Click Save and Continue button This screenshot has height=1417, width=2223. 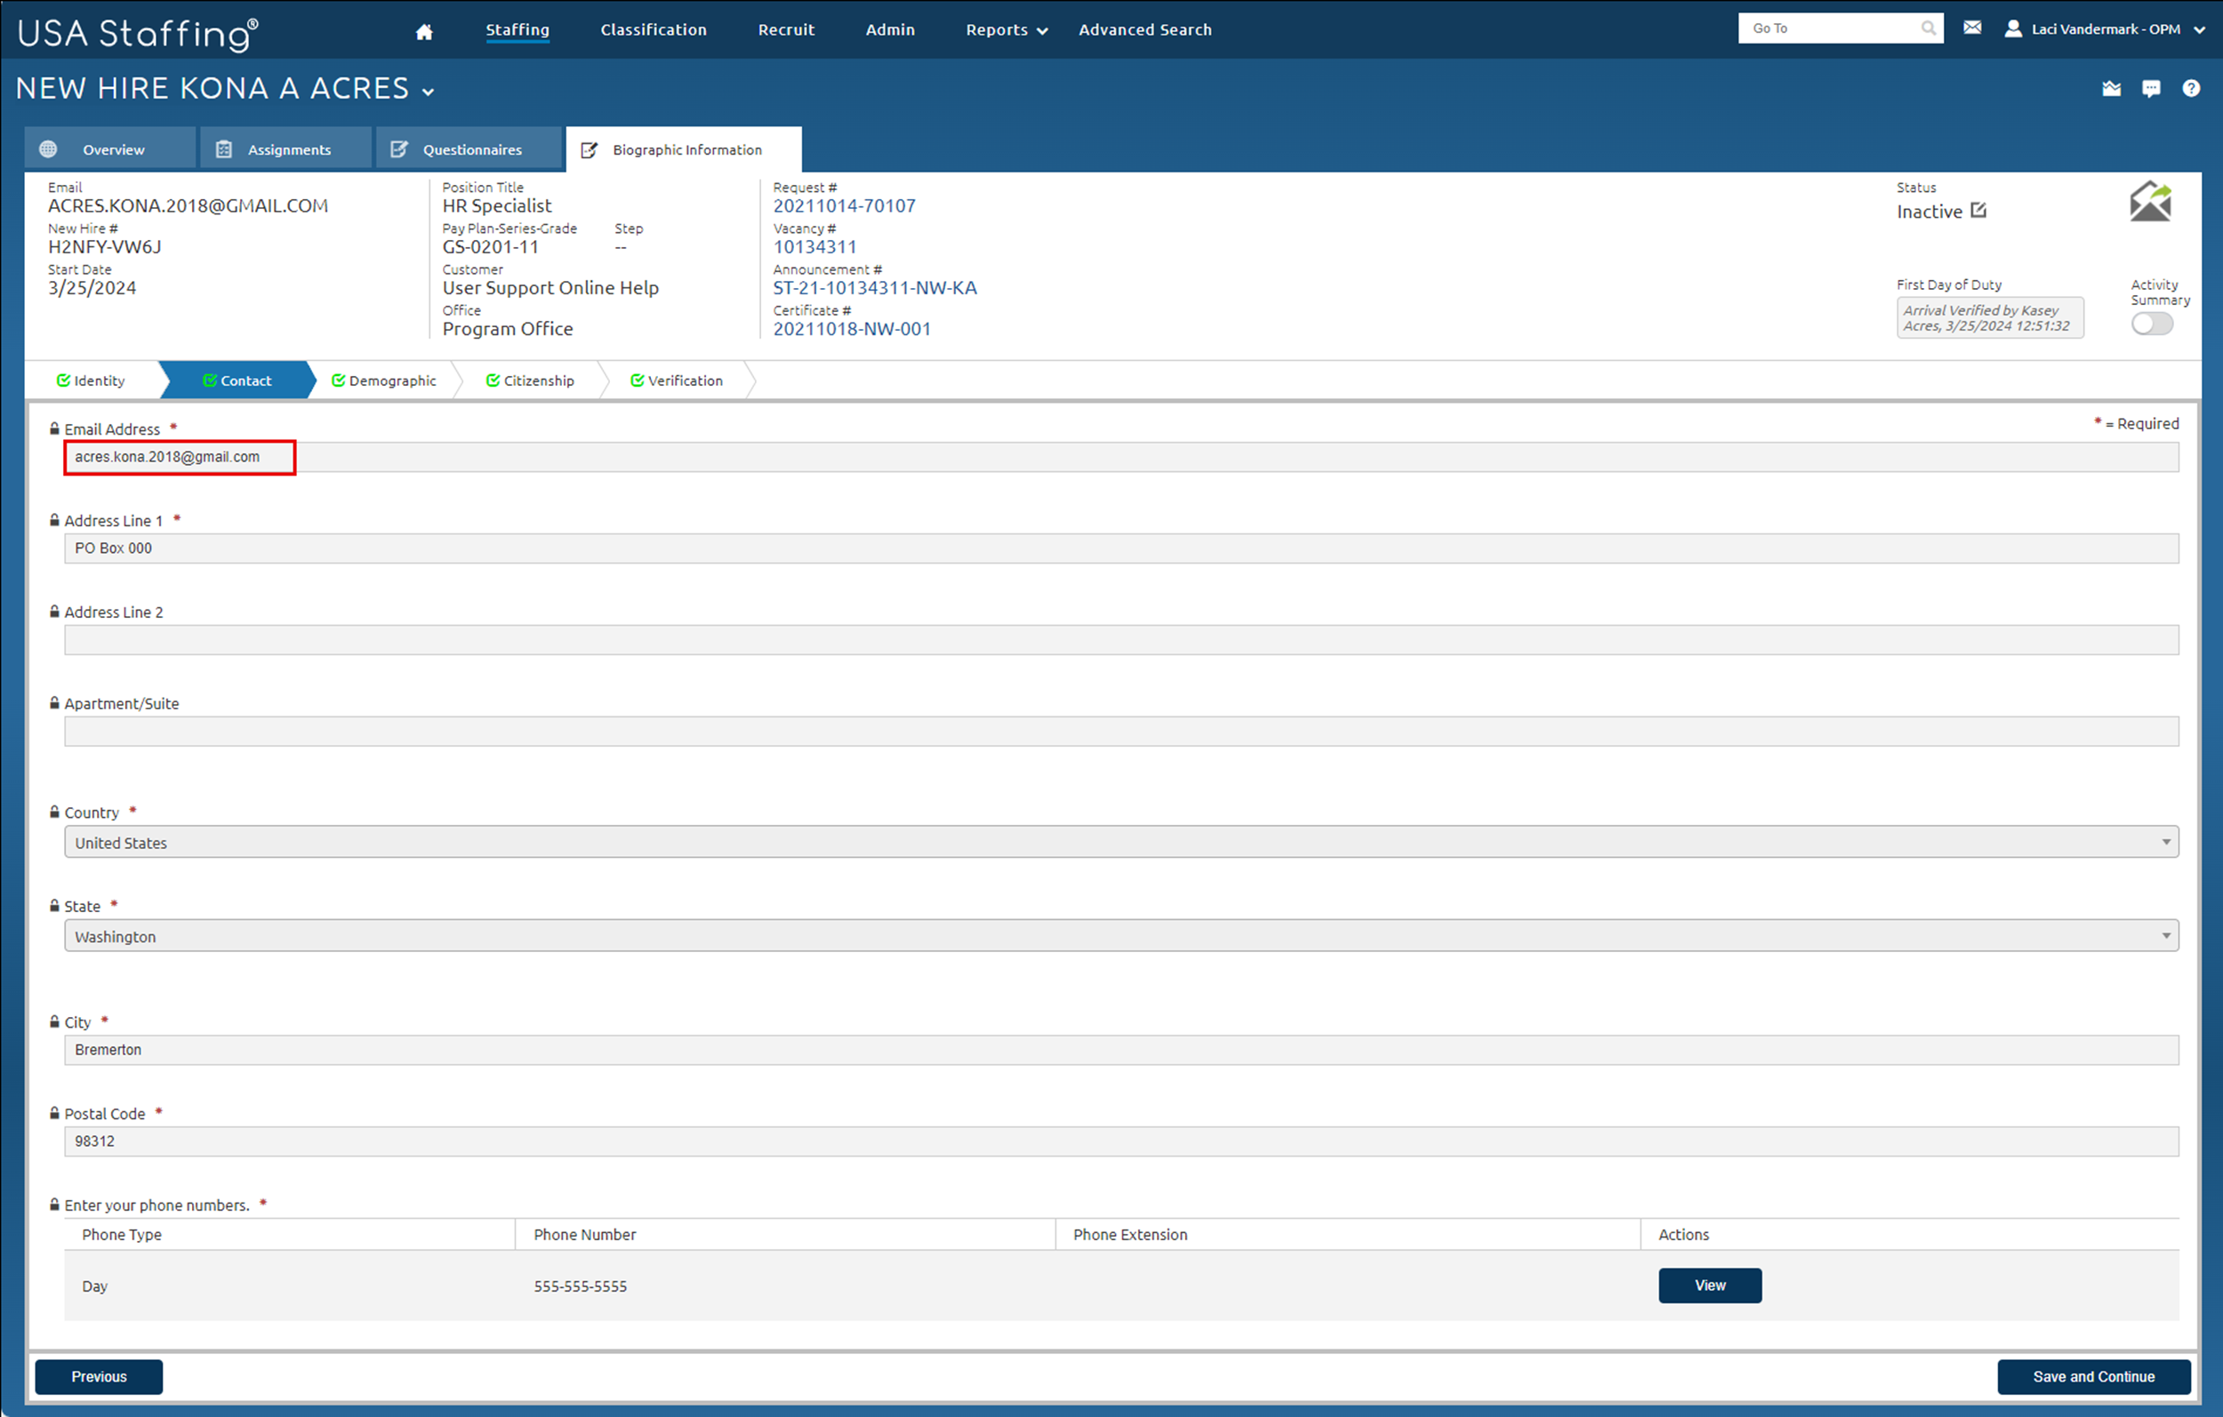pos(2093,1376)
